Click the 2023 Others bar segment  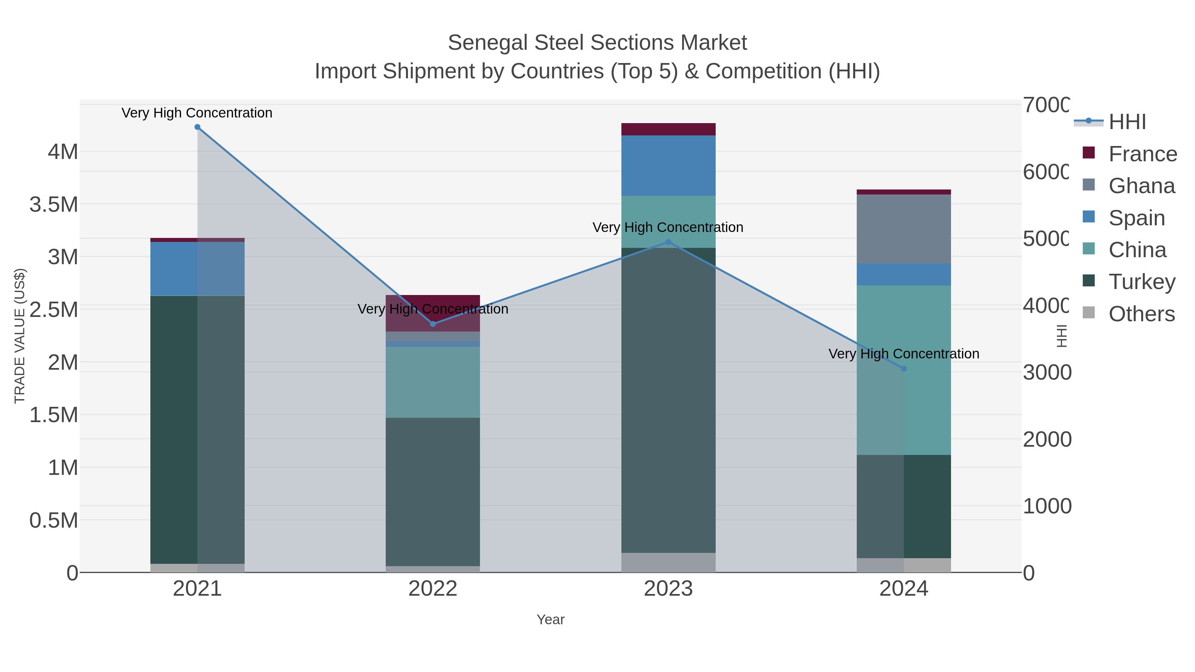click(x=669, y=562)
